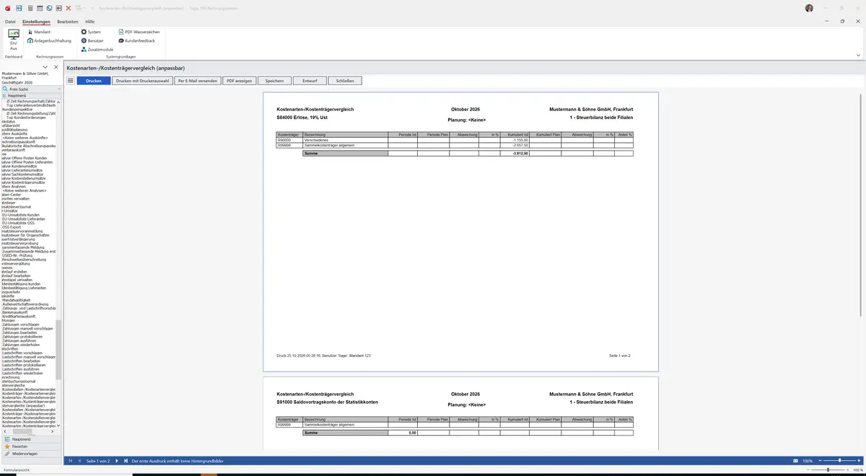Click the red X icon in the quick access bar

[x=69, y=8]
